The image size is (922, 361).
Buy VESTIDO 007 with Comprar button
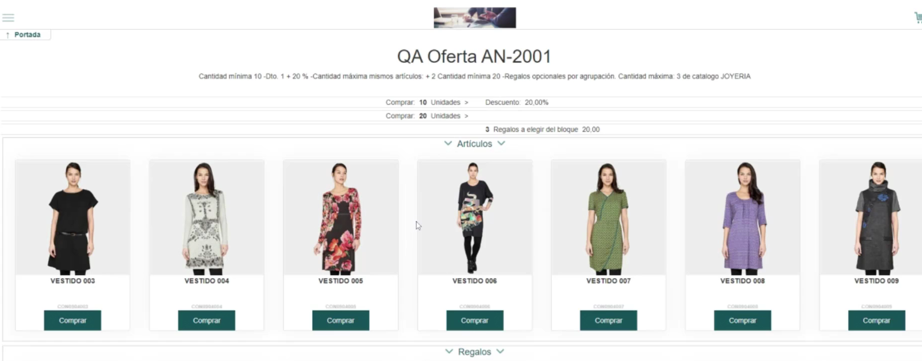tap(608, 321)
